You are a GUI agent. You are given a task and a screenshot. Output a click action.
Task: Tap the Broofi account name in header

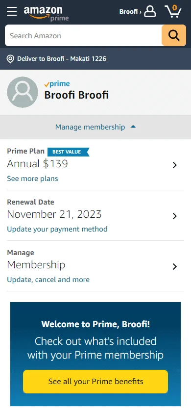click(x=130, y=12)
